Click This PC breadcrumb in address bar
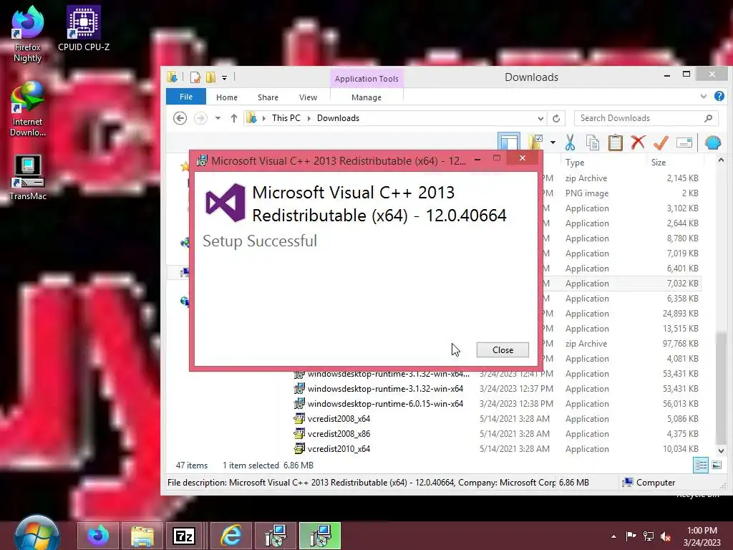Viewport: 733px width, 550px height. (286, 118)
